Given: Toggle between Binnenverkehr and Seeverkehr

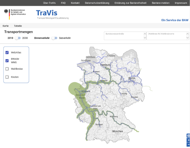Looking at the screenshot, I should [x=54, y=38].
